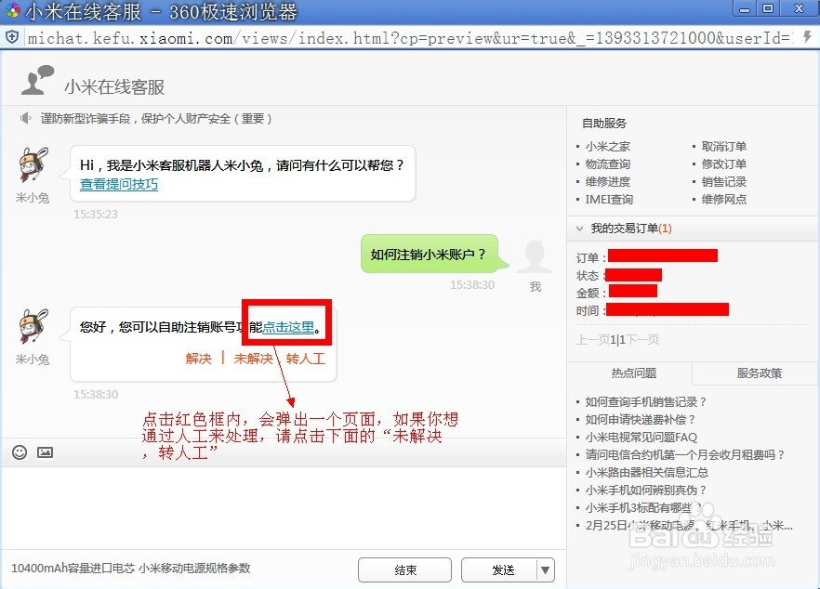Click the user avatar labeled 我
Screen dimensions: 820x589
(x=535, y=256)
